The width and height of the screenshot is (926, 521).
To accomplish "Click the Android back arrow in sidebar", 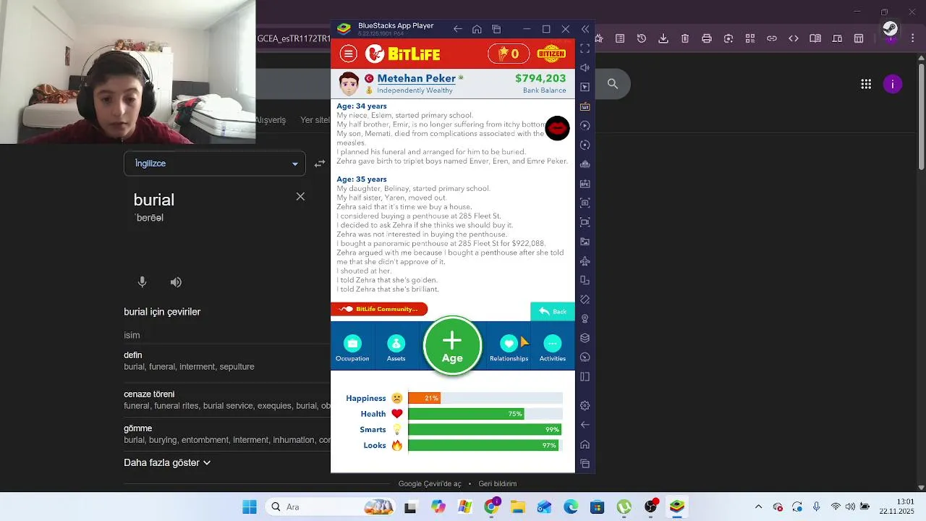I will coord(585,425).
